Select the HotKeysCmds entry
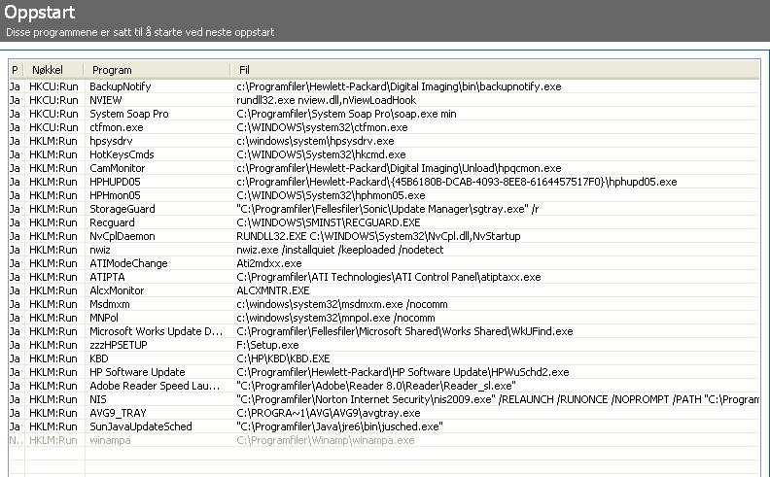The width and height of the screenshot is (770, 477). (122, 154)
